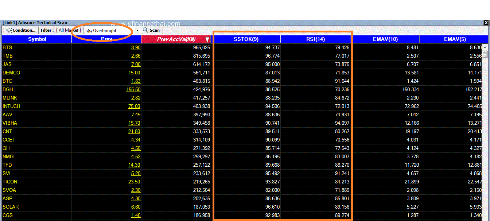The image size is (490, 221).
Task: Select the QH symbol
Action: pyautogui.click(x=6, y=148)
